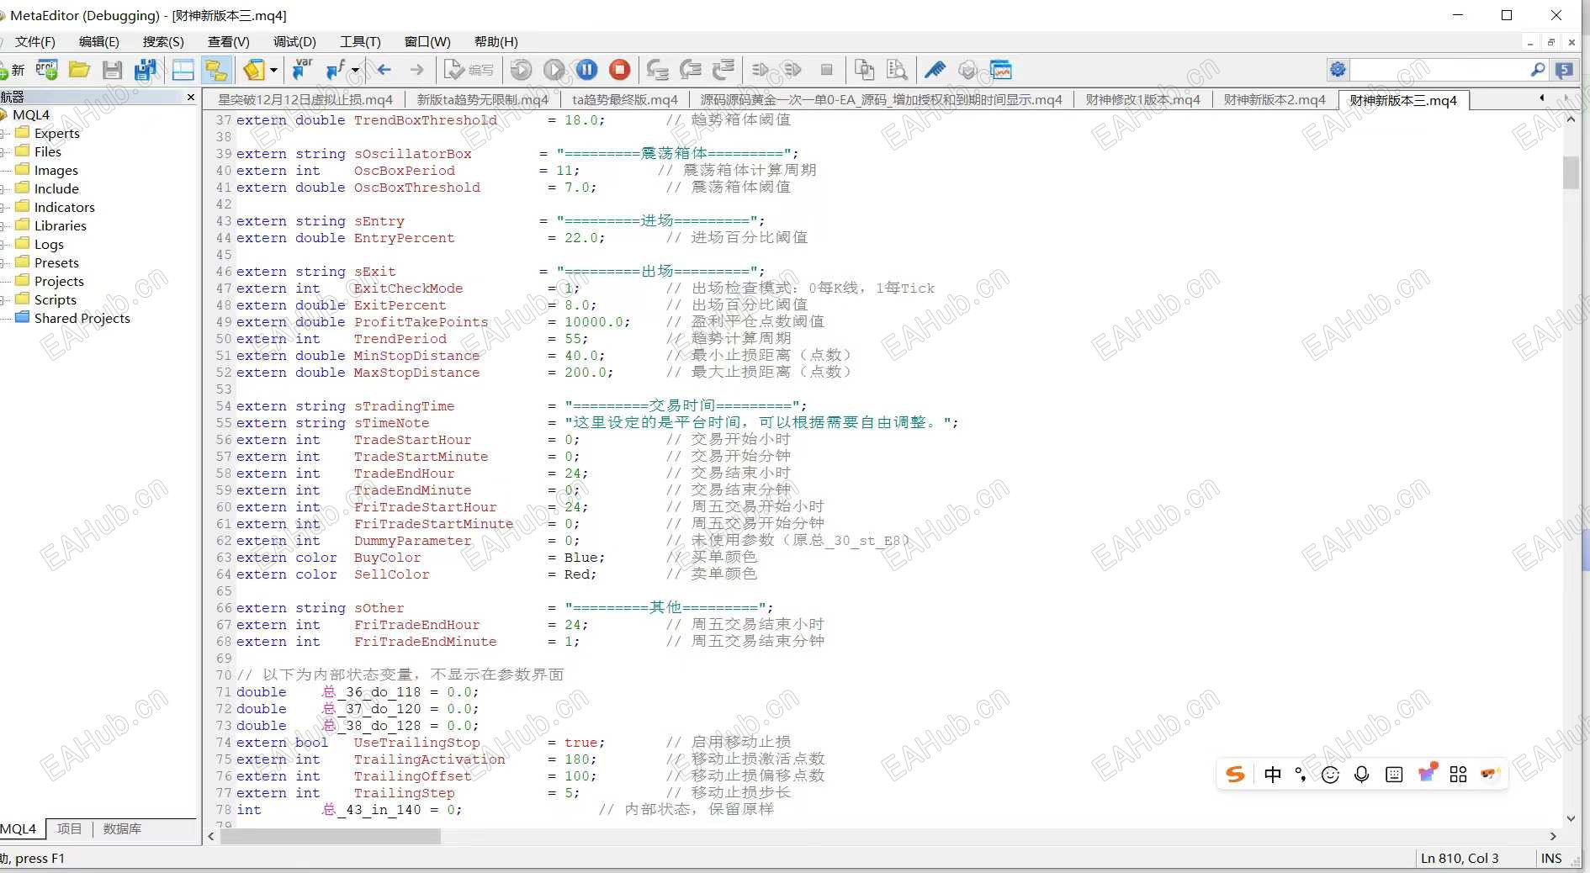This screenshot has width=1590, height=873.
Task: Click the magnifier search icon
Action: pyautogui.click(x=1537, y=70)
